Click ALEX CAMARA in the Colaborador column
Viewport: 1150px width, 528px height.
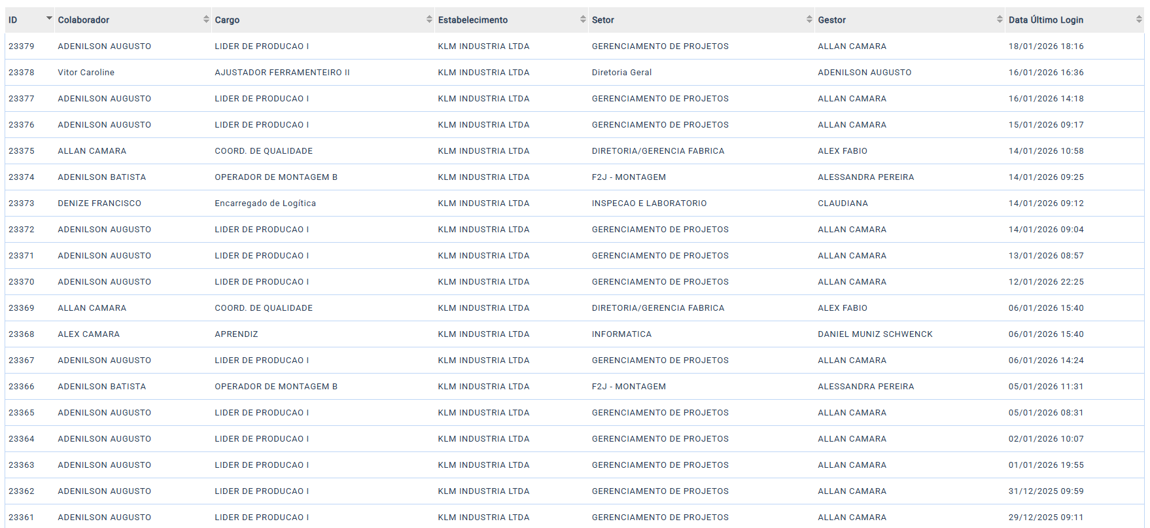tap(88, 334)
